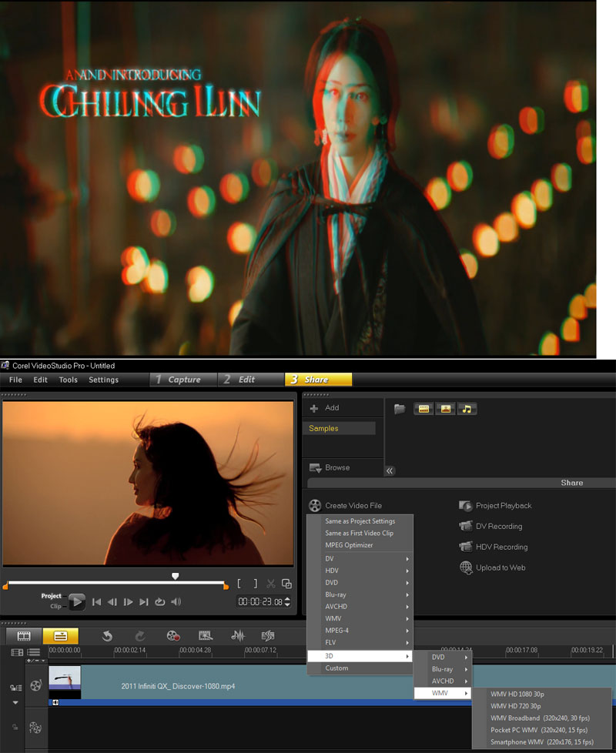Viewport: 616px width, 753px height.
Task: Click HDV Recording option
Action: tap(493, 547)
